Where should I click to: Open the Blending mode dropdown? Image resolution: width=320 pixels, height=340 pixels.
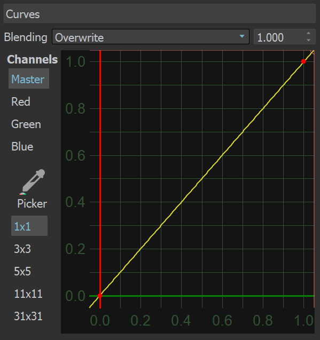click(151, 37)
